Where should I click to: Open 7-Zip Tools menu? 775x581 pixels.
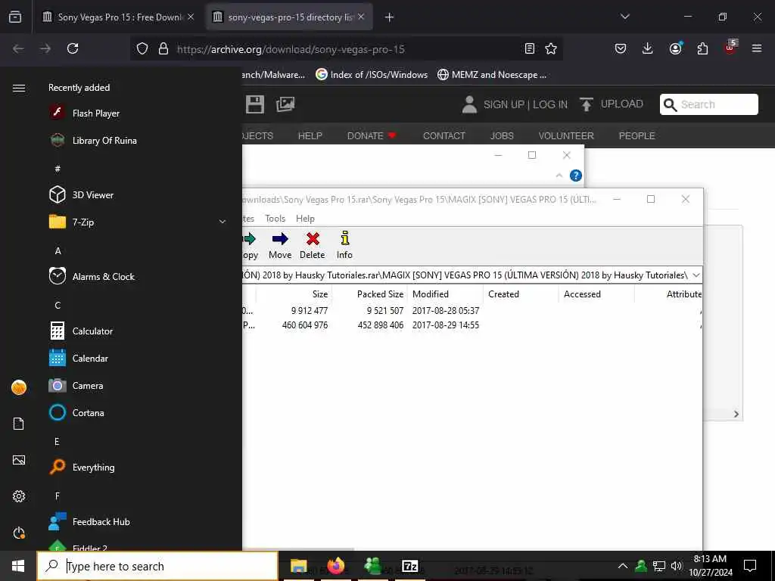pyautogui.click(x=275, y=219)
